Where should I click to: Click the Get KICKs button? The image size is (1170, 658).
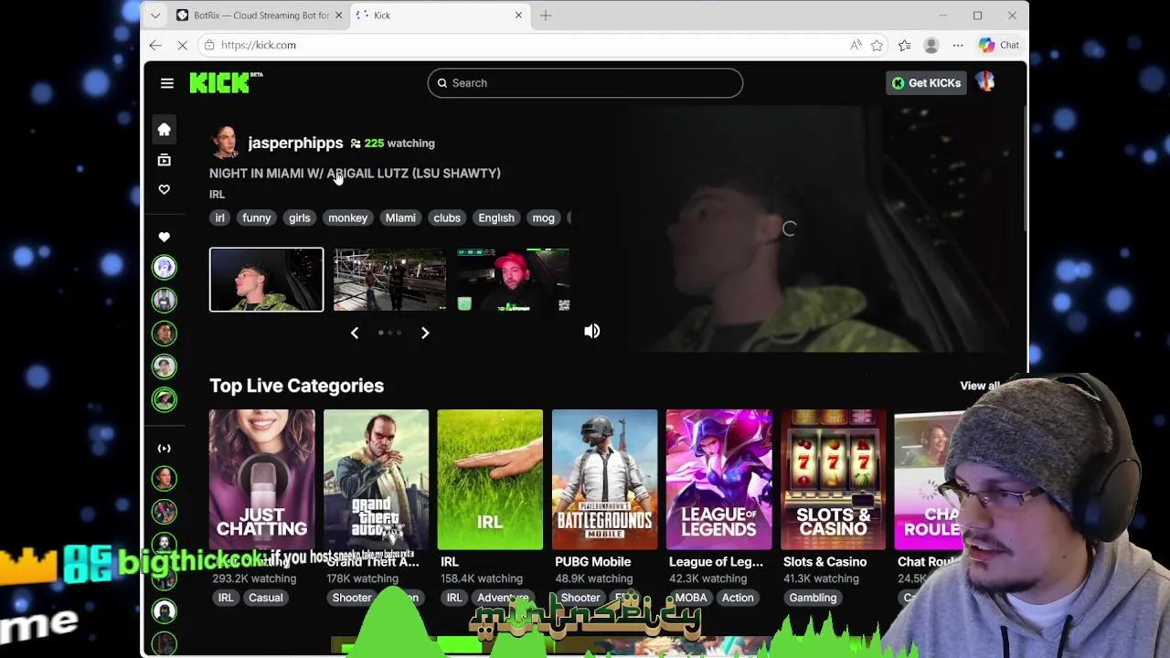[x=926, y=83]
